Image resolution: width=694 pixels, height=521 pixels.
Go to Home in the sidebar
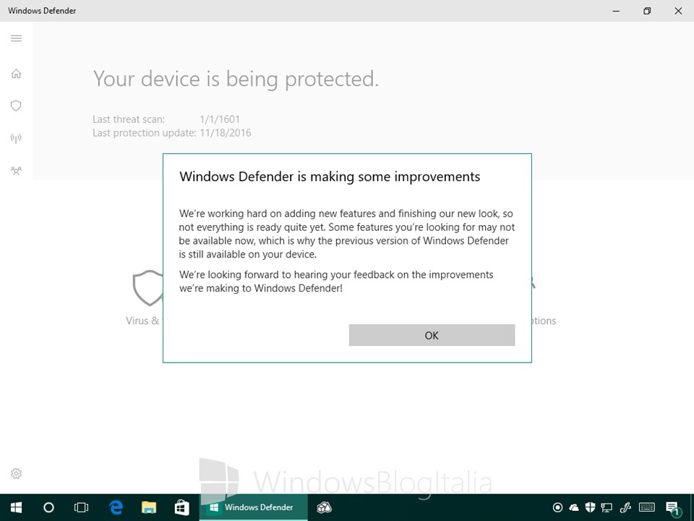coord(16,74)
